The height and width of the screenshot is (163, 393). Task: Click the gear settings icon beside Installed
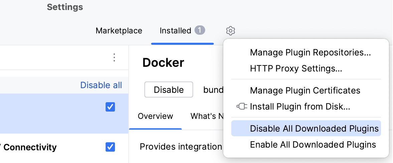click(231, 31)
